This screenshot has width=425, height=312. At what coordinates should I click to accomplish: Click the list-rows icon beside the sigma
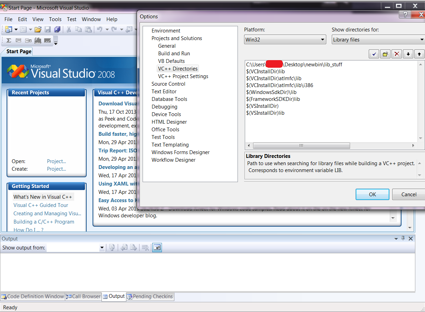click(19, 41)
